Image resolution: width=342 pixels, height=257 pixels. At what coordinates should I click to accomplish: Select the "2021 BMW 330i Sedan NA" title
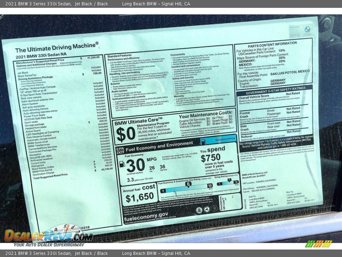[41, 56]
